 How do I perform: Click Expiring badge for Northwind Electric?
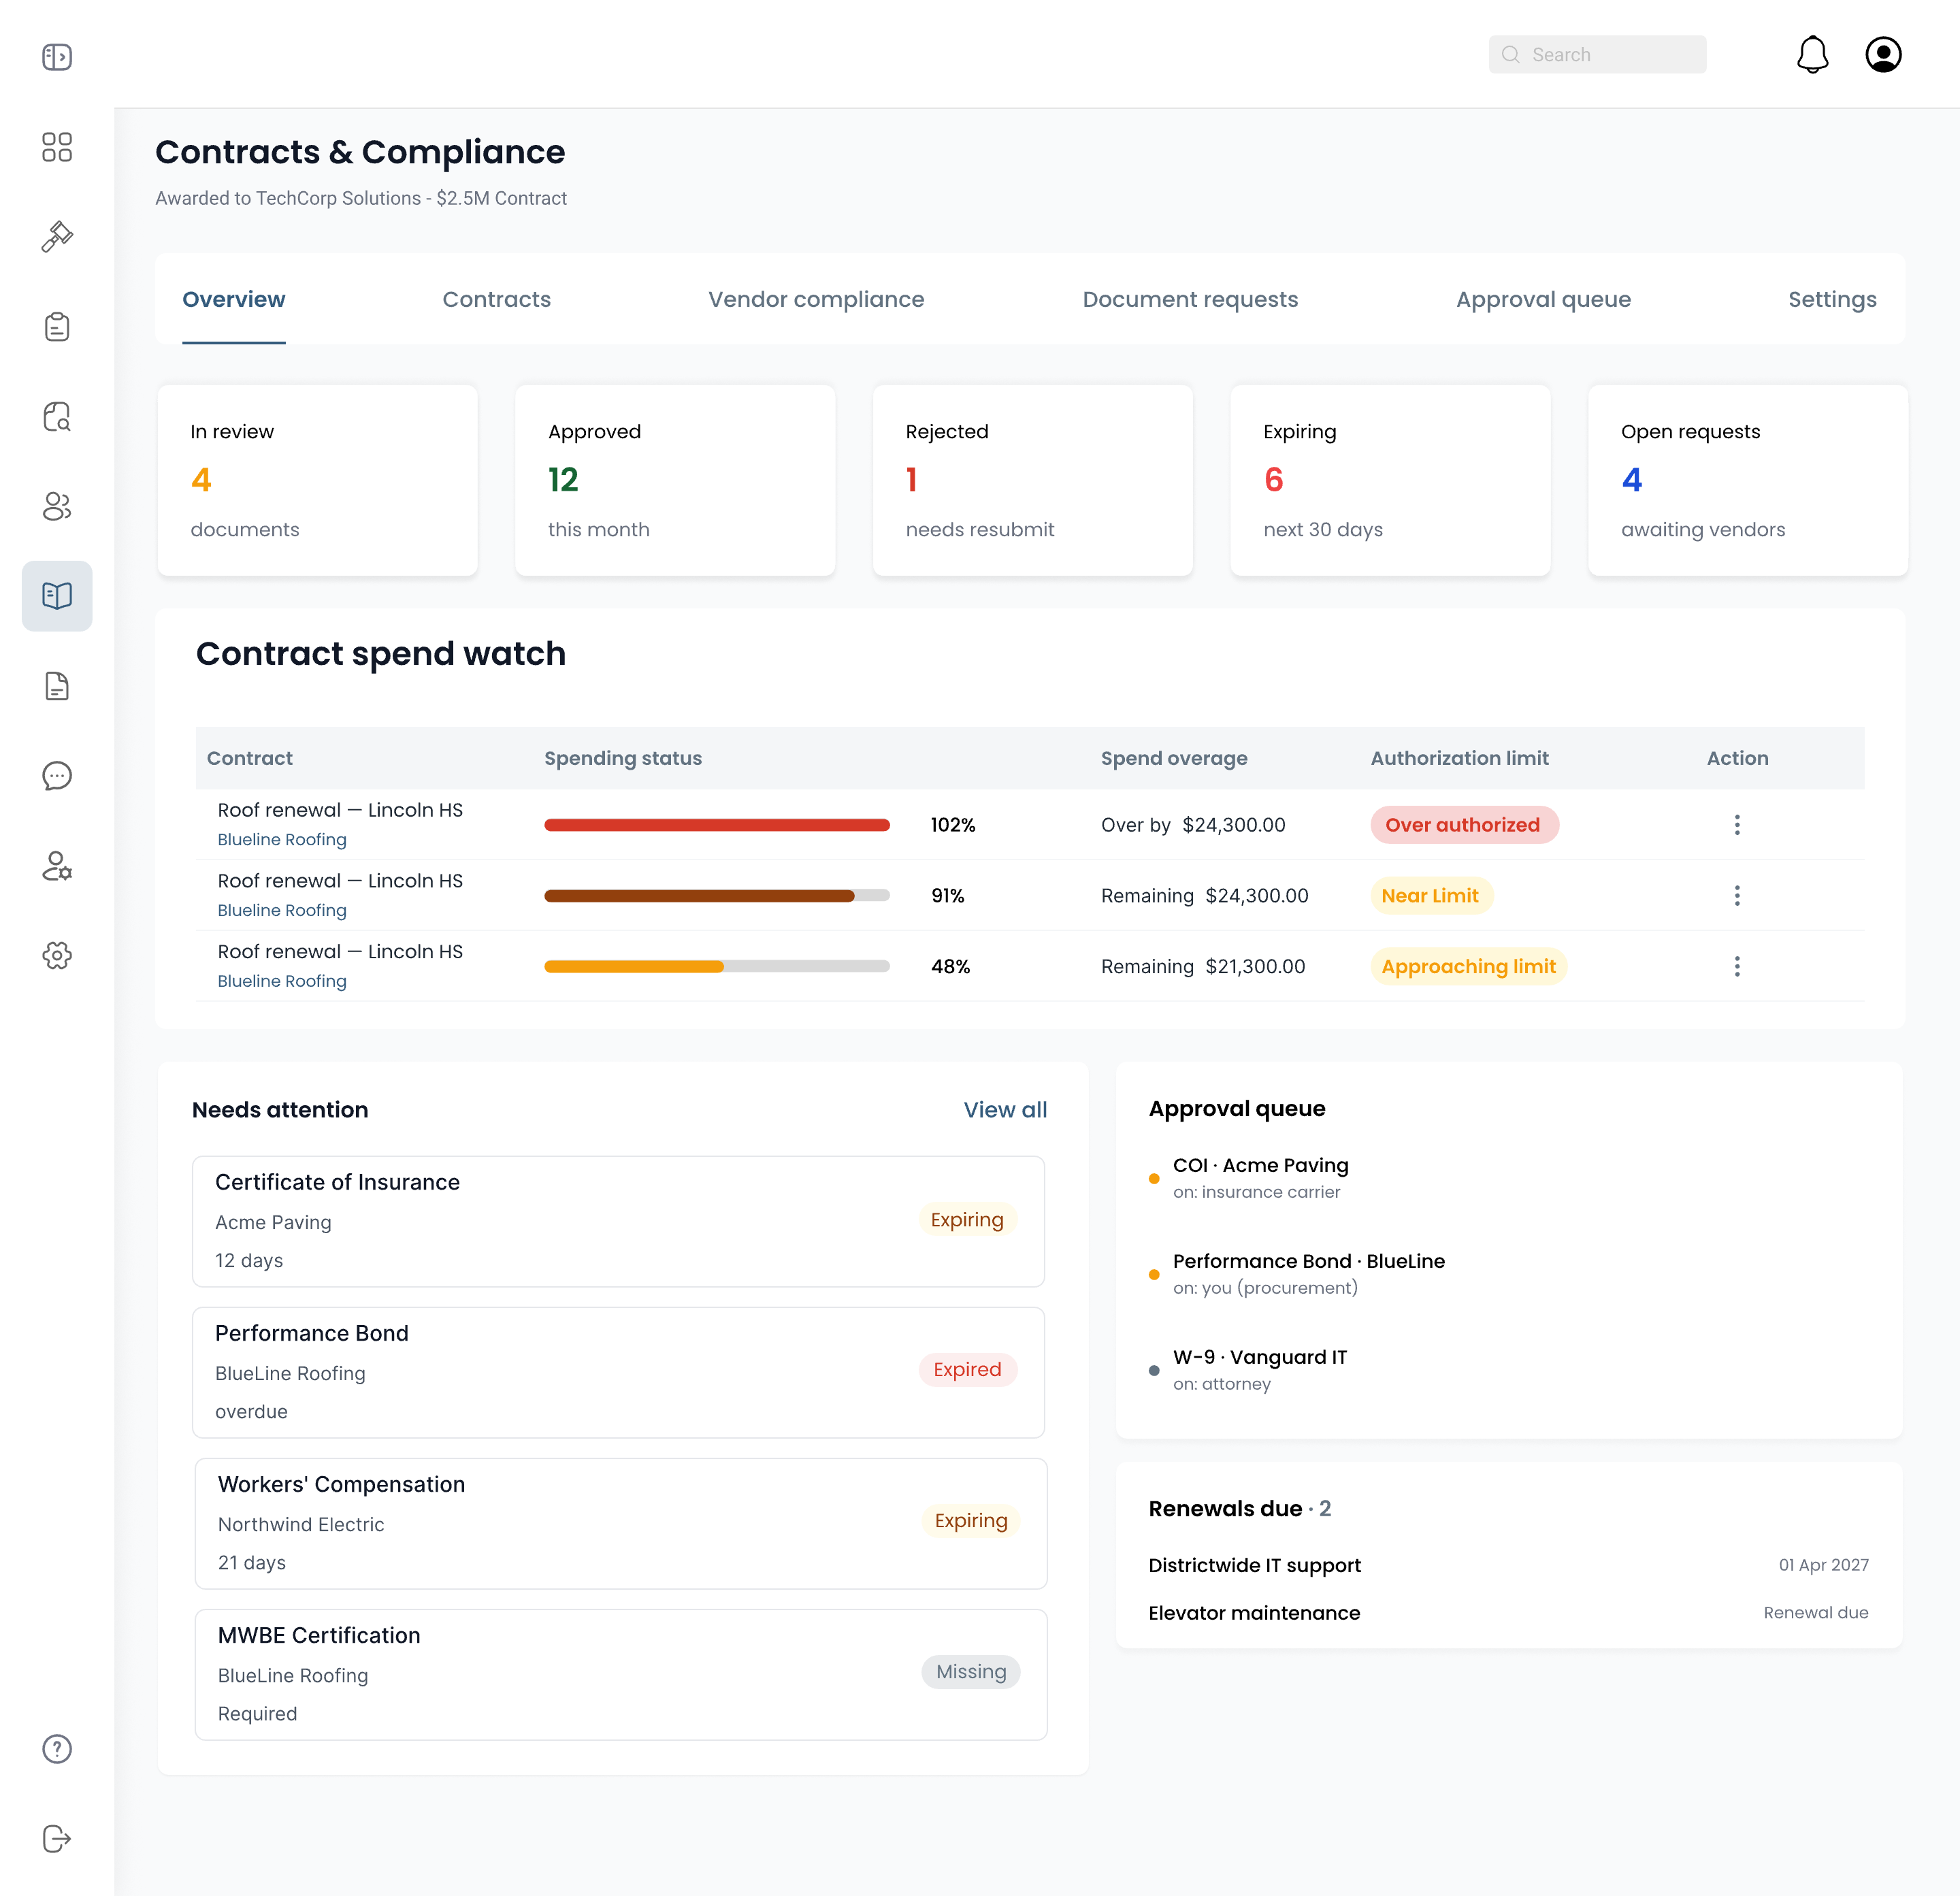(x=971, y=1521)
